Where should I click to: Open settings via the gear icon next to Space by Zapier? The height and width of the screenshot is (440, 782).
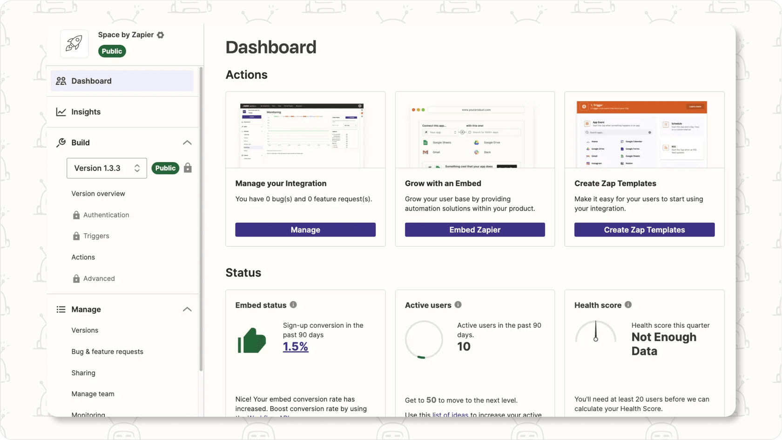(x=160, y=34)
